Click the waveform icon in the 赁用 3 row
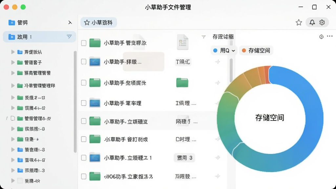 click(x=218, y=158)
